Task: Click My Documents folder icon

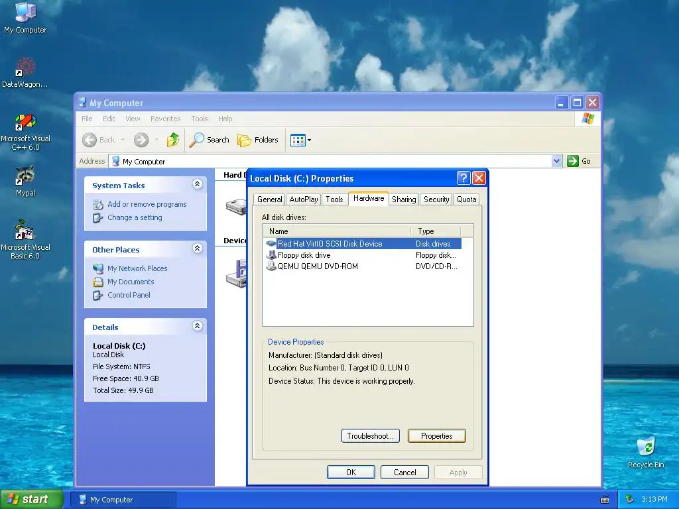Action: [x=98, y=282]
